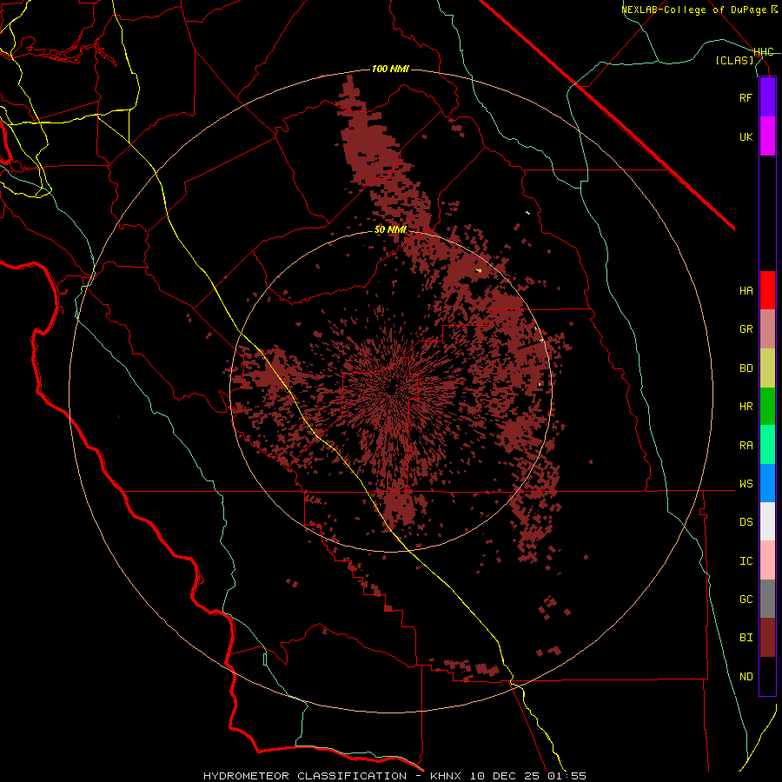Select the GC gray legend swatch
Screen dimensions: 782x782
pyautogui.click(x=767, y=599)
